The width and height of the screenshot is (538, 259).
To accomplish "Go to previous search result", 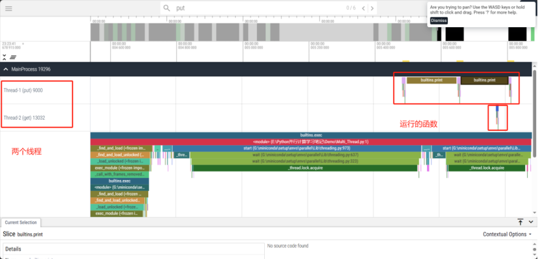I will tap(364, 8).
